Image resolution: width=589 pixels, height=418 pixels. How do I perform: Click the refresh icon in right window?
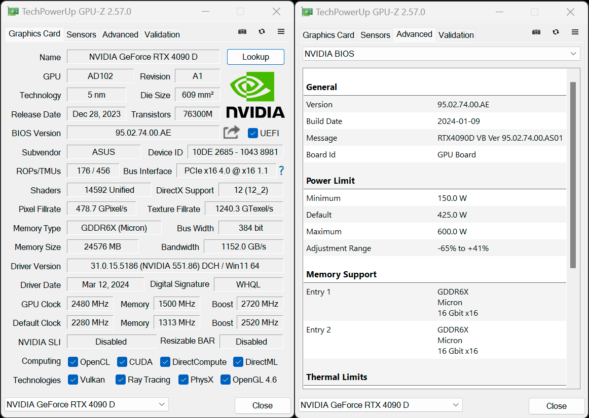click(x=556, y=32)
